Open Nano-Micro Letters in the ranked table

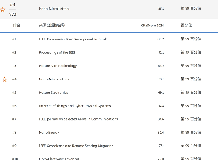[x=54, y=79]
